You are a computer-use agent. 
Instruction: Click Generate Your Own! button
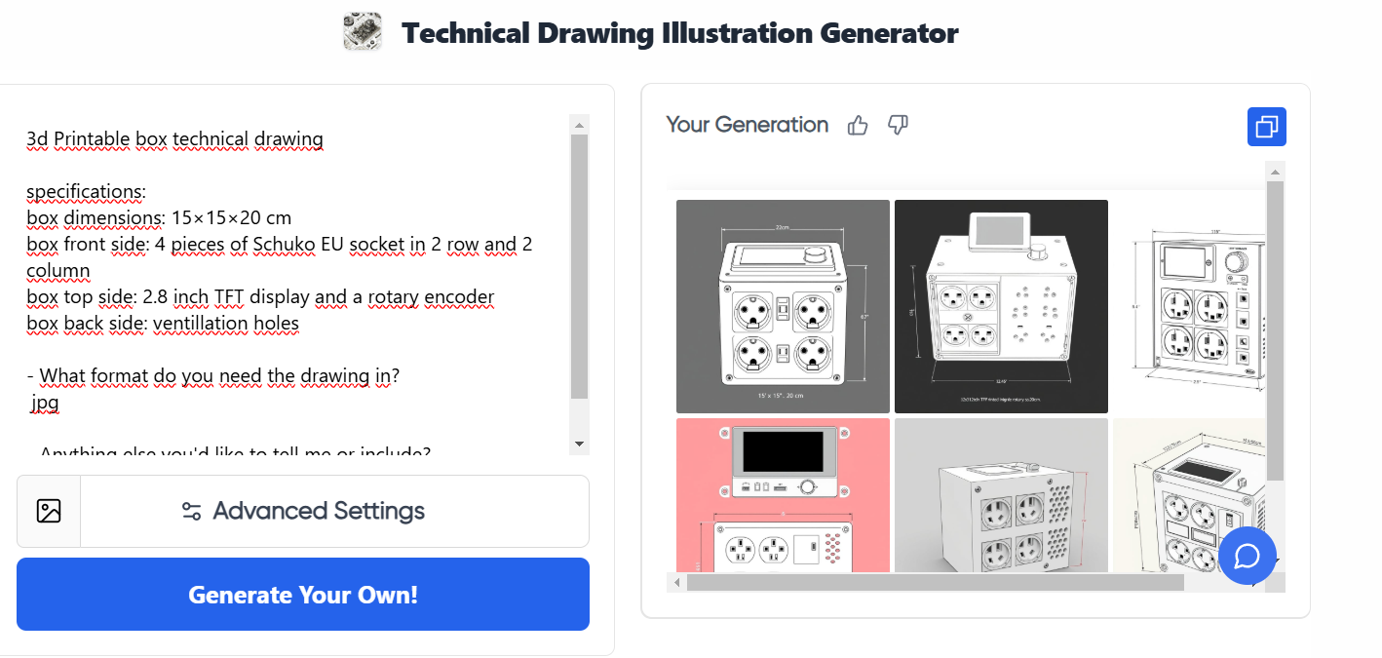[303, 595]
